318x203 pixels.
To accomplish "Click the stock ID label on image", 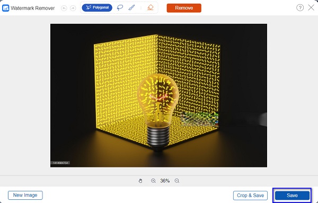I will tap(60, 163).
